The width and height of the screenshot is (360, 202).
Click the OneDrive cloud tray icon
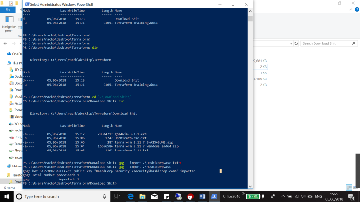310,196
